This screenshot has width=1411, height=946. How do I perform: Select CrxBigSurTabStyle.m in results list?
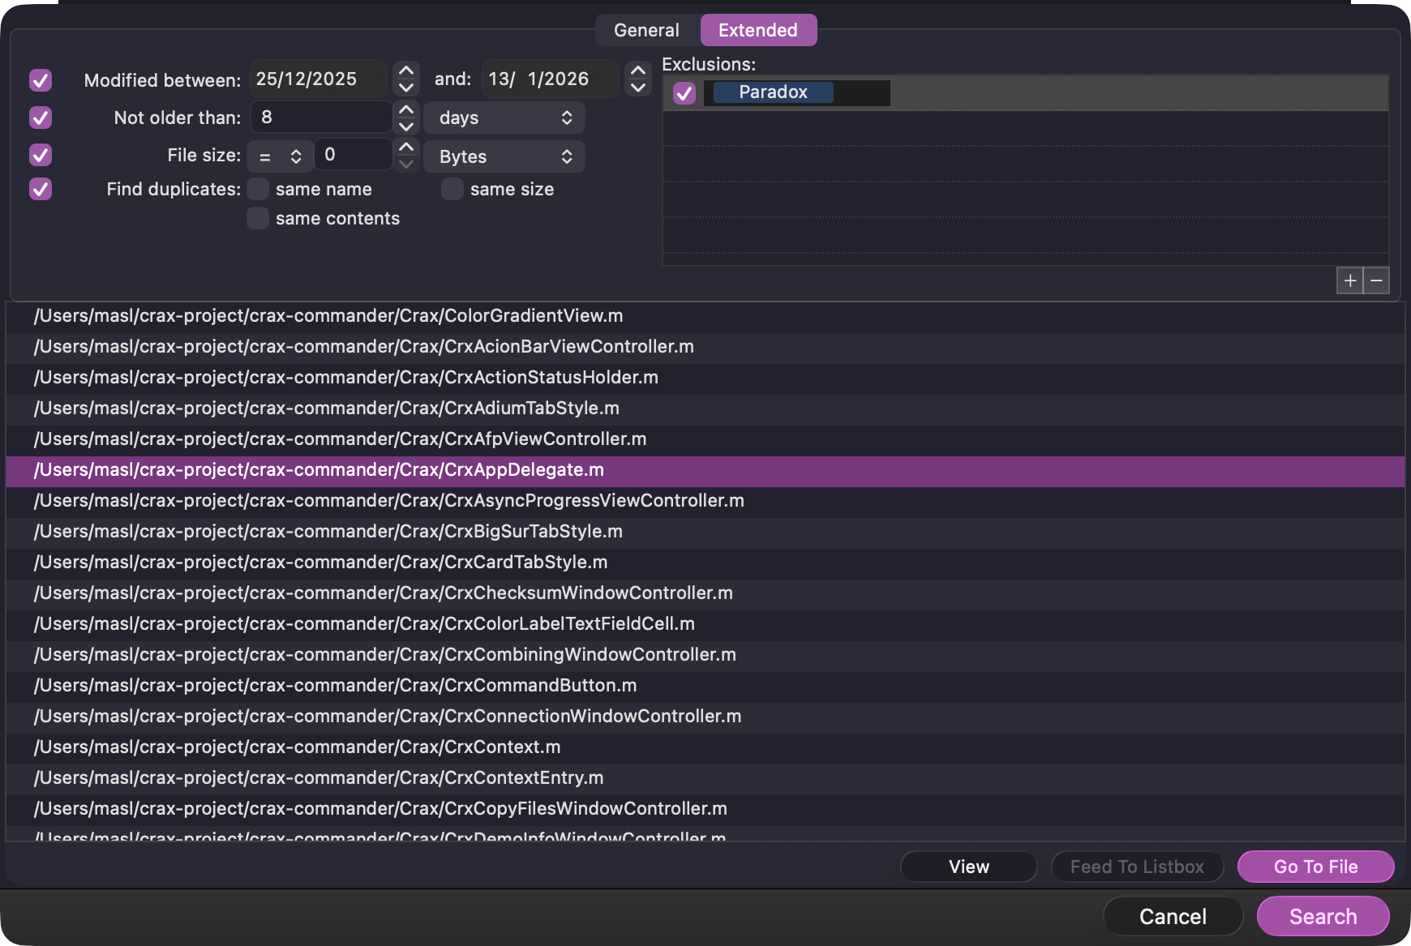pos(328,531)
